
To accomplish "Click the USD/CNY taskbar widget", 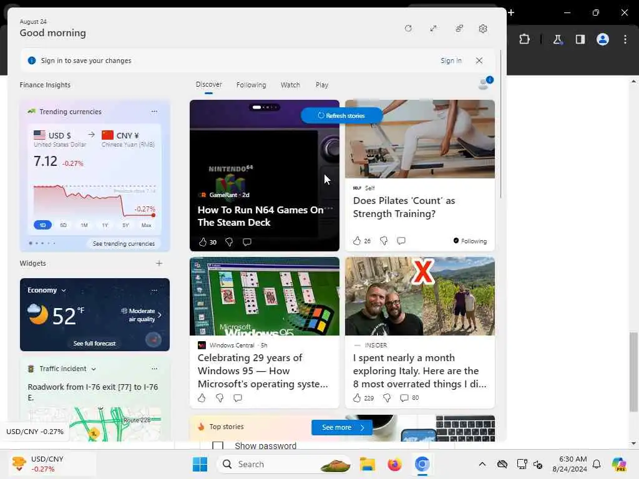I will [x=52, y=464].
